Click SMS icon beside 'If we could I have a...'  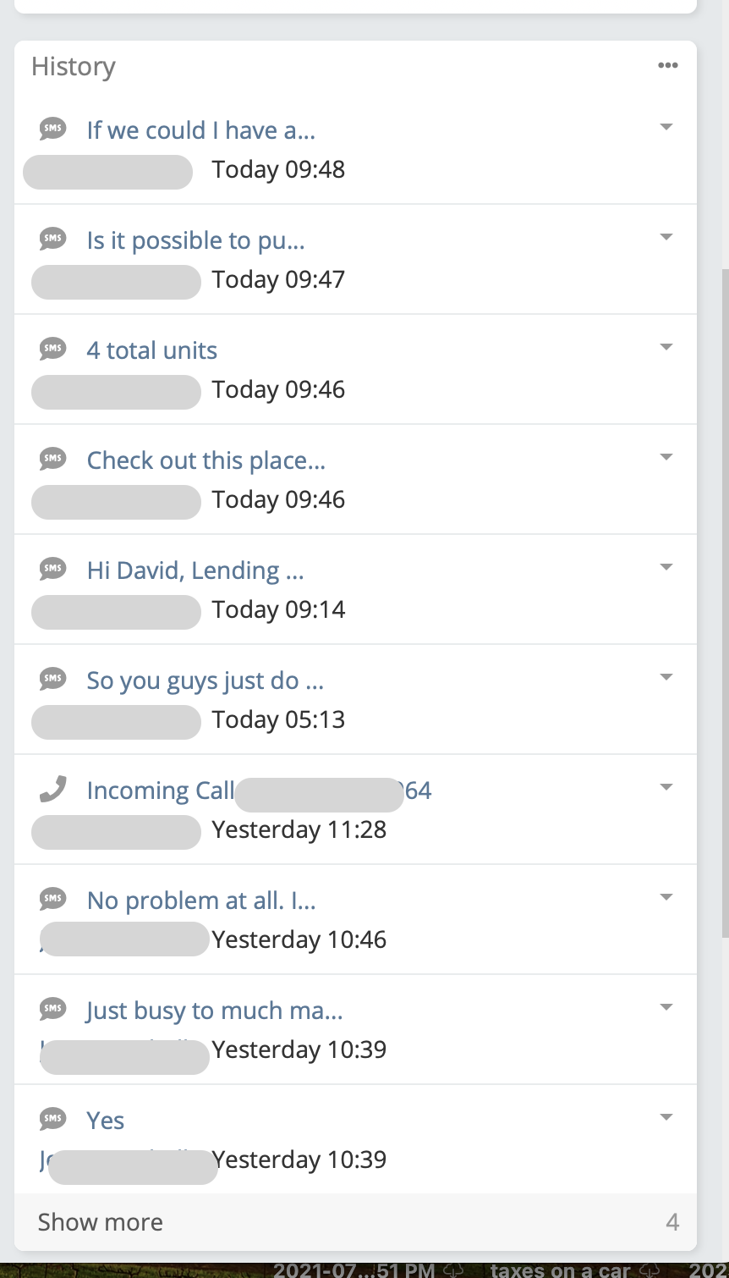[52, 129]
